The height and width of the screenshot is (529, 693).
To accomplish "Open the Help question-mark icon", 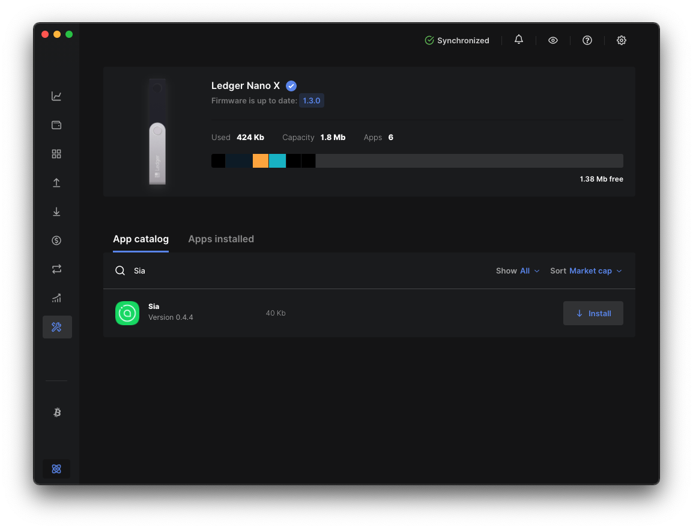I will pyautogui.click(x=587, y=40).
